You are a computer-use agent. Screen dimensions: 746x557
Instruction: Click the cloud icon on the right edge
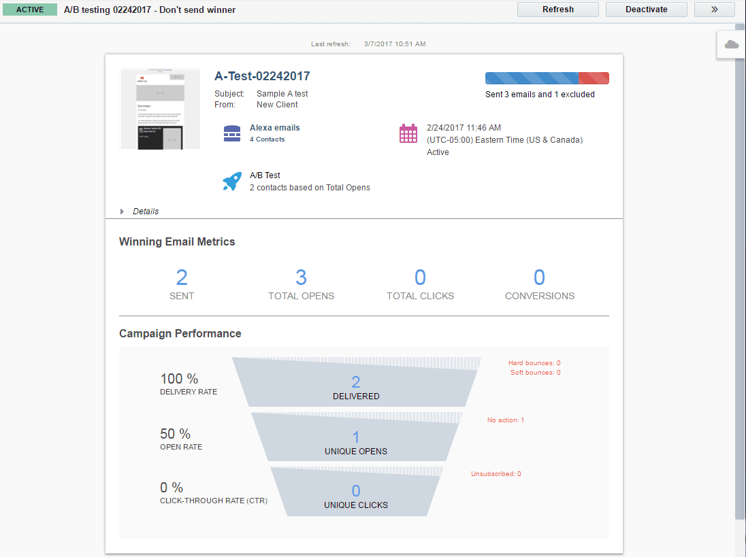tap(731, 45)
